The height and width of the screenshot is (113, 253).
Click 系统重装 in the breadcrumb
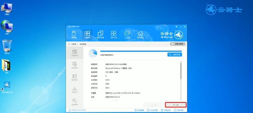point(83,44)
